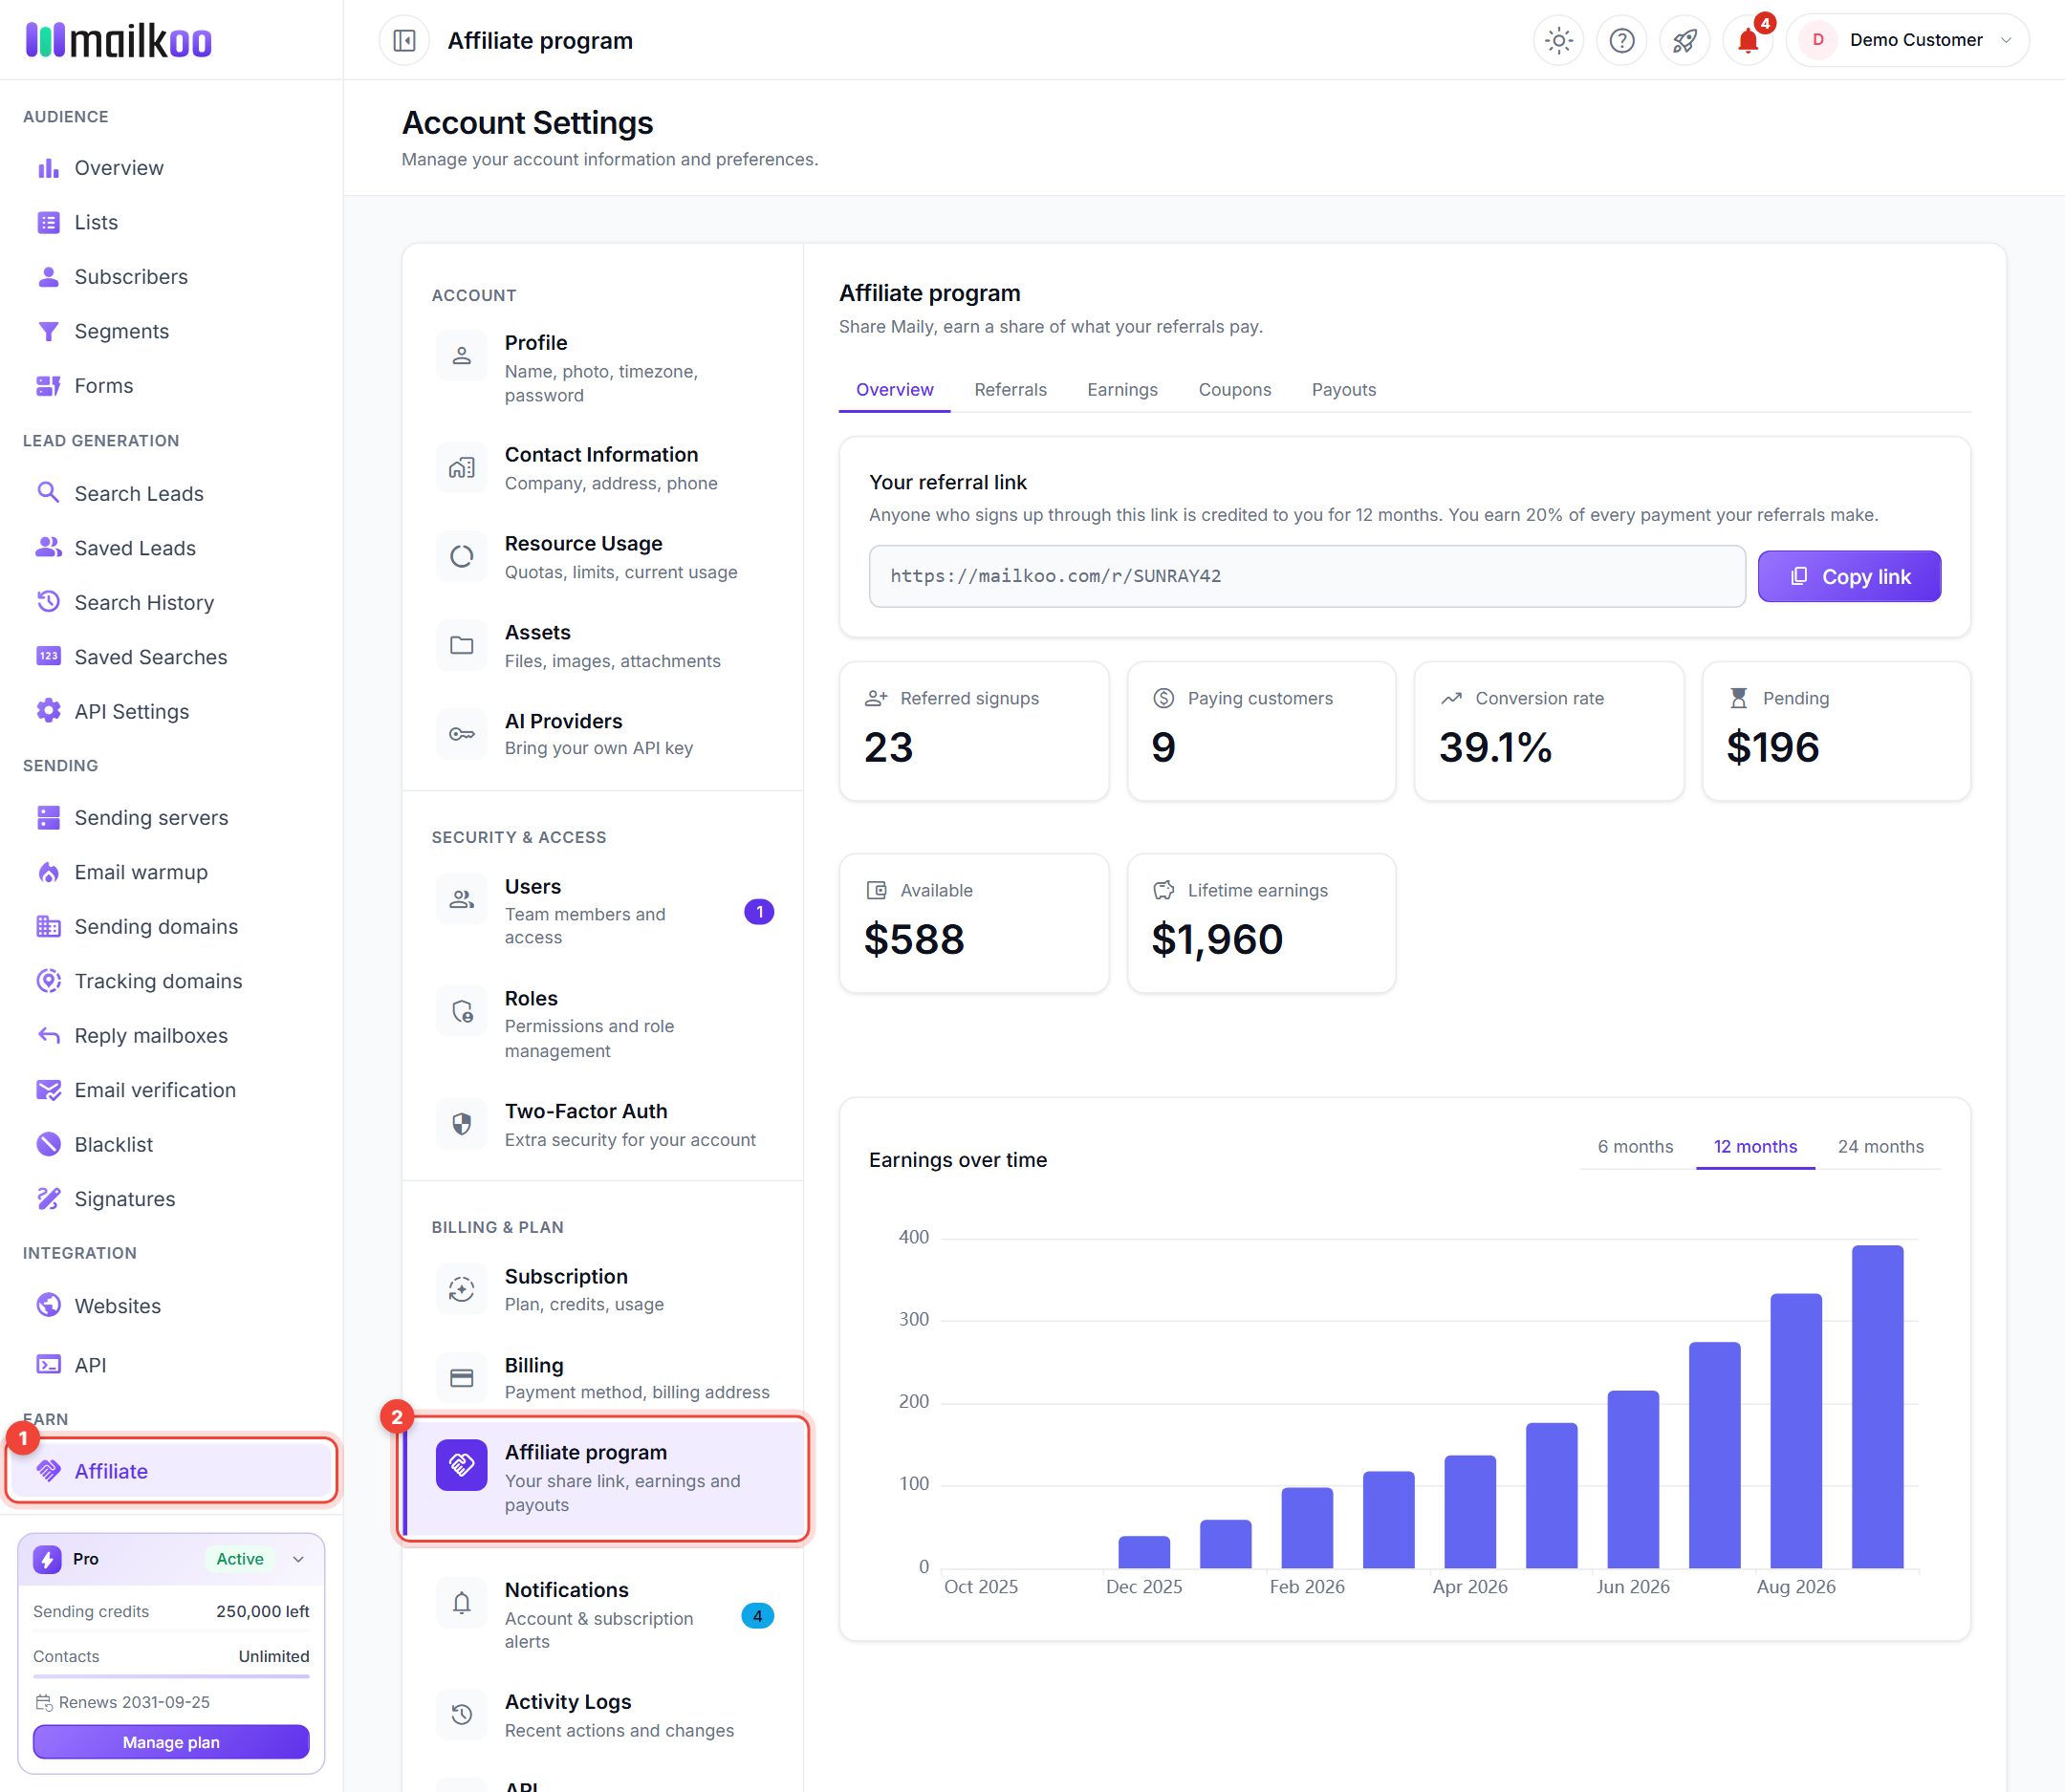Show earnings for 24 months
The width and height of the screenshot is (2065, 1792).
click(x=1880, y=1147)
